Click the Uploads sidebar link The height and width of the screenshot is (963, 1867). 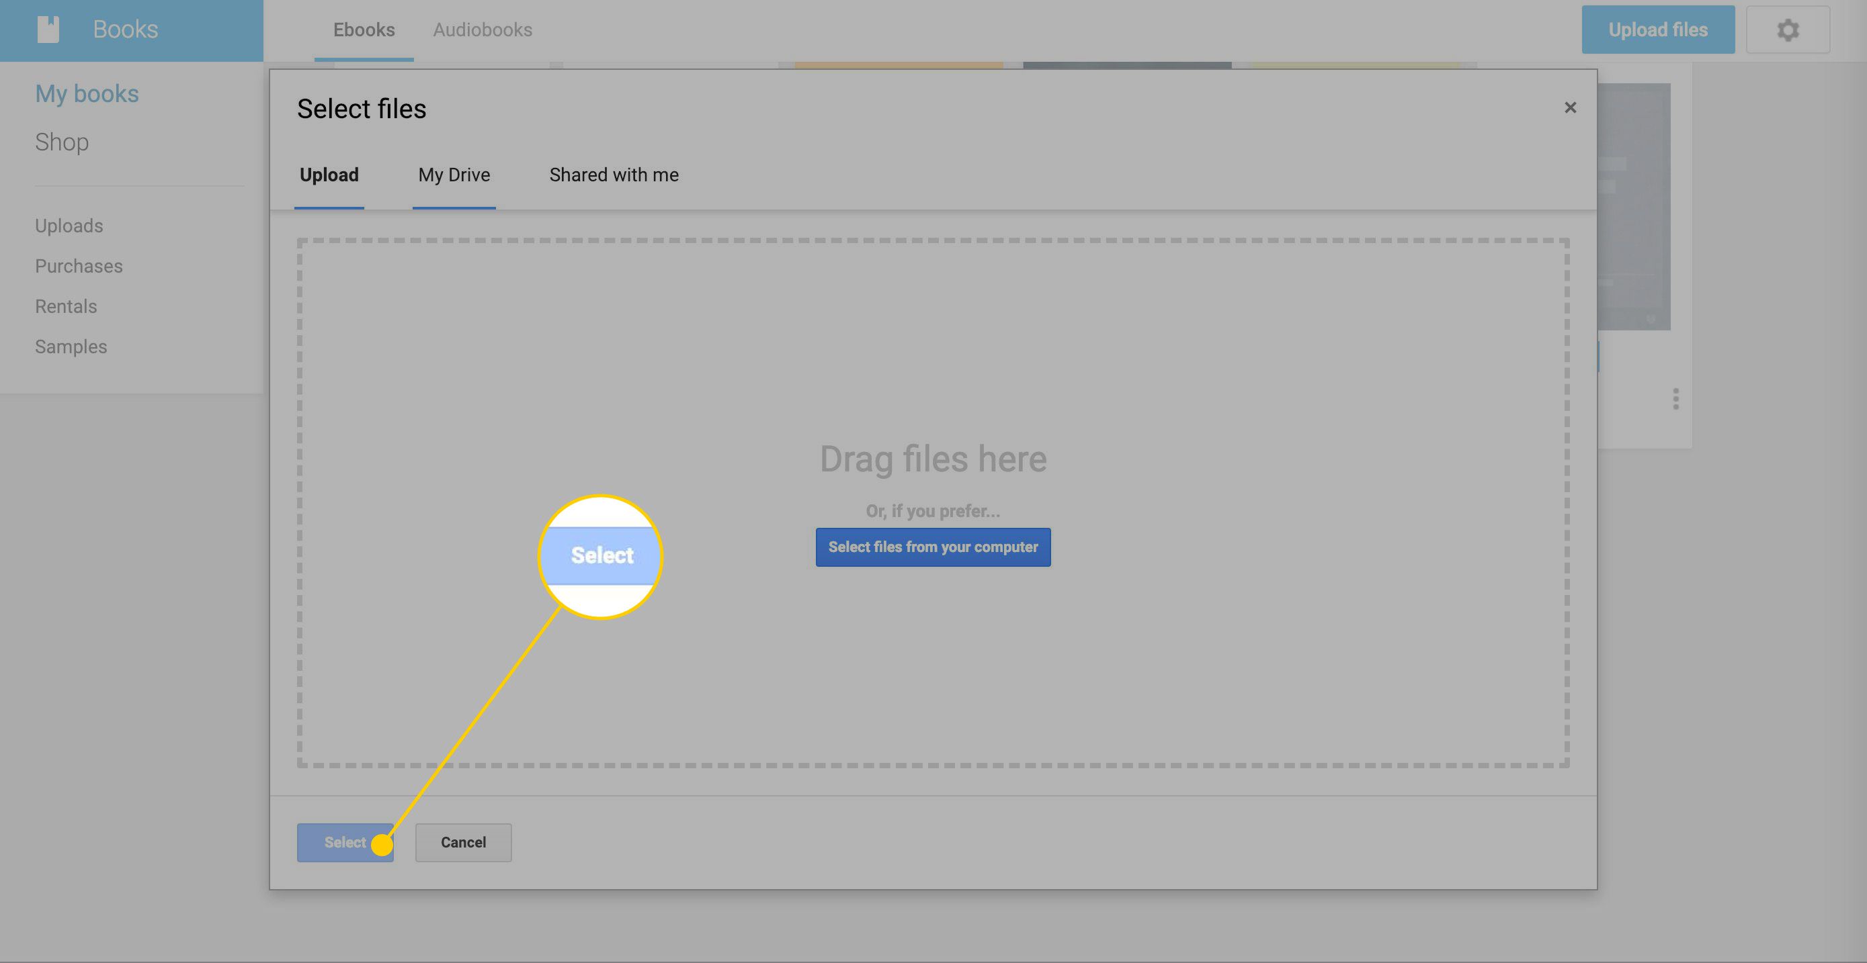point(69,225)
